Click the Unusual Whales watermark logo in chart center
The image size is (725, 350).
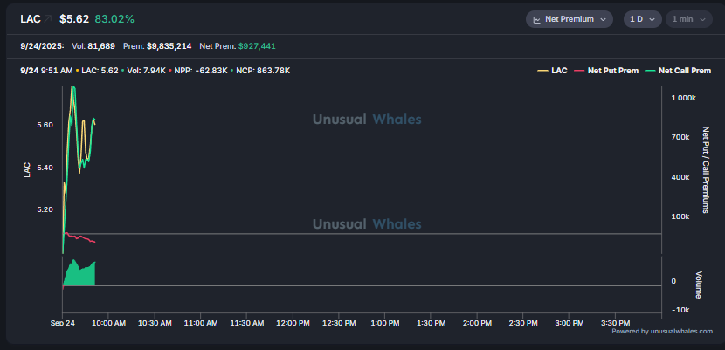click(x=367, y=121)
